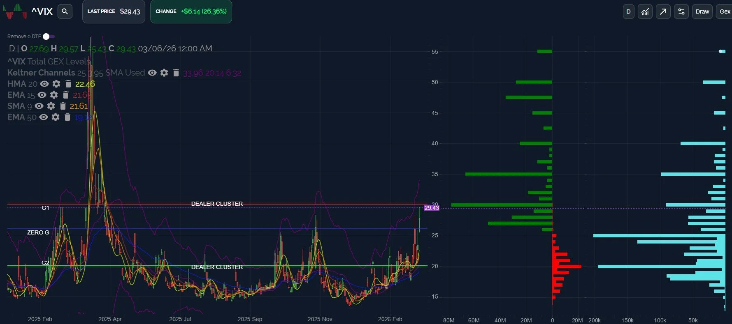Open Keltner Channels settings gear
The image size is (732, 324).
click(x=164, y=73)
